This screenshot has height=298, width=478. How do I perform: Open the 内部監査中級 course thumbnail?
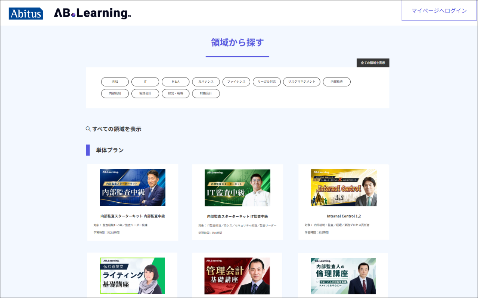[x=133, y=187]
